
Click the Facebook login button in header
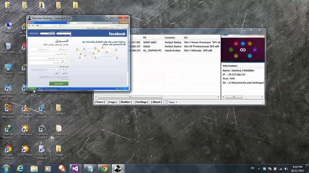pyautogui.click(x=34, y=34)
